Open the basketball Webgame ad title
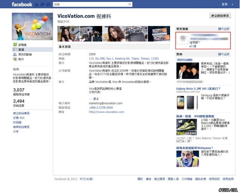Viewport: 240px width, 193px height. pos(195,148)
